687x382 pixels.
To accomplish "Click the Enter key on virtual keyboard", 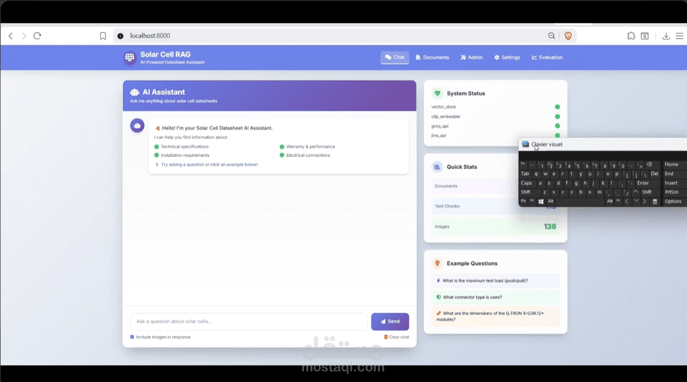I will pyautogui.click(x=648, y=184).
